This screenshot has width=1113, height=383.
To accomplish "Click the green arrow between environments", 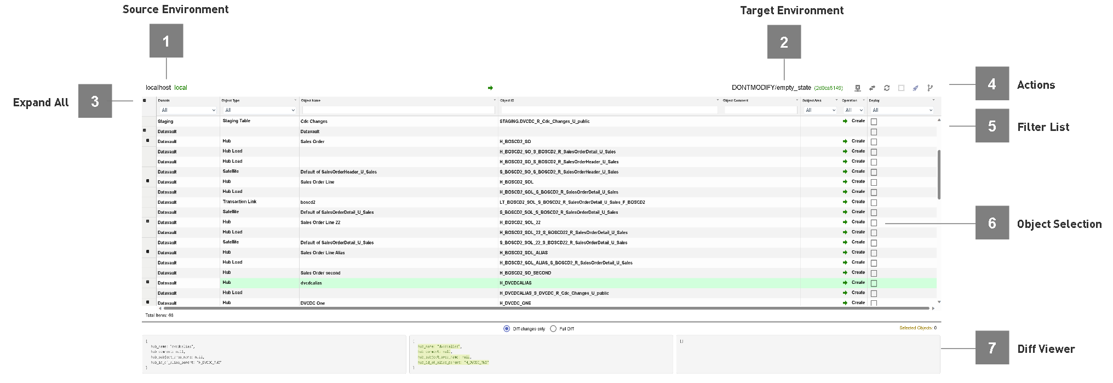I will pos(490,88).
